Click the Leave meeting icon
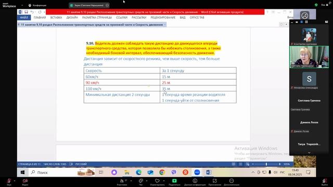 (324, 181)
